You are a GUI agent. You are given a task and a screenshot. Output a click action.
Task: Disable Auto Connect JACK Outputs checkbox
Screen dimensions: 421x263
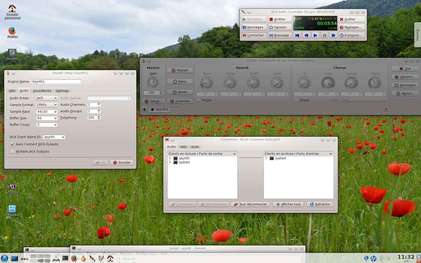pyautogui.click(x=12, y=144)
